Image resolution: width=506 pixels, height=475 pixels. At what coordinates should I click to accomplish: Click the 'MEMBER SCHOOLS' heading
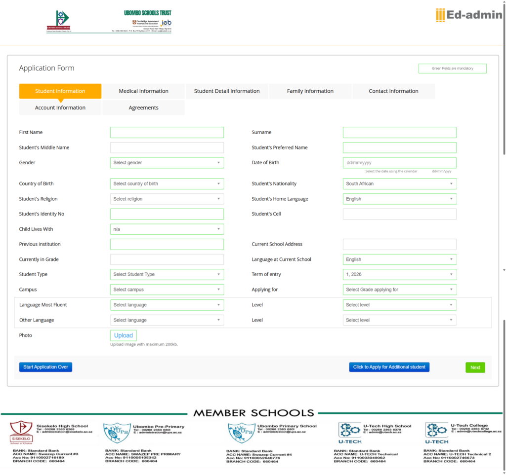[253, 413]
